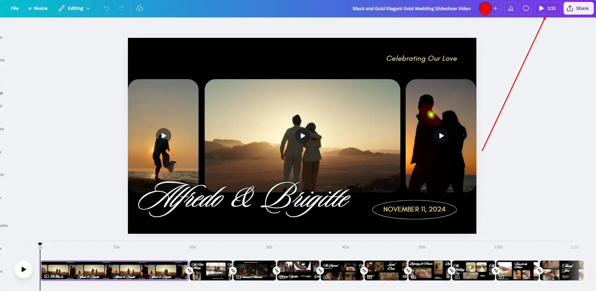Jump to the 30s mark on ruler
The height and width of the screenshot is (291, 596).
269,247
